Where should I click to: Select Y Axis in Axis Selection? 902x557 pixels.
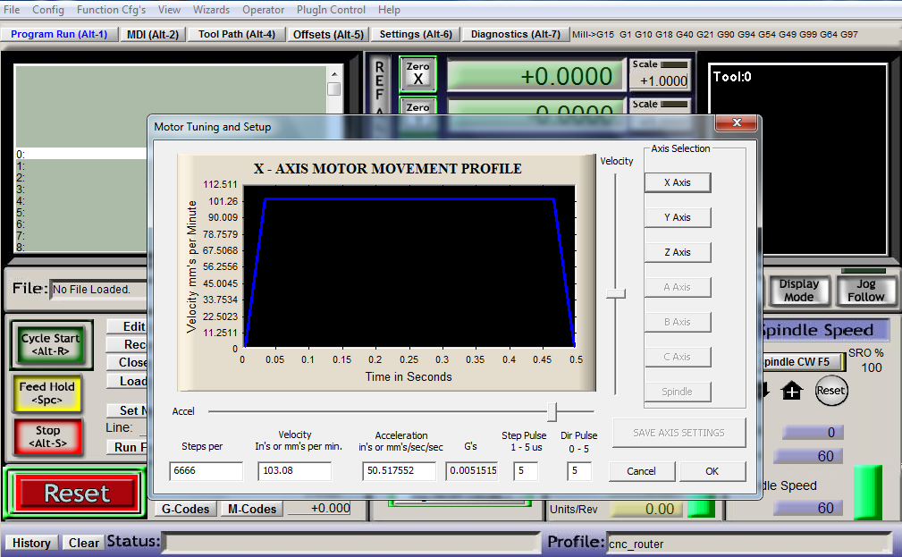677,217
